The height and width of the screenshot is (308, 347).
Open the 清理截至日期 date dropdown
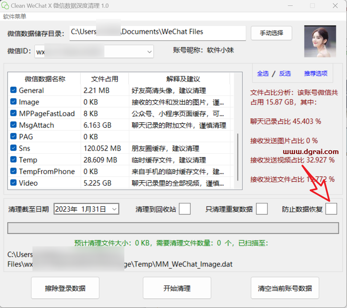coord(114,209)
